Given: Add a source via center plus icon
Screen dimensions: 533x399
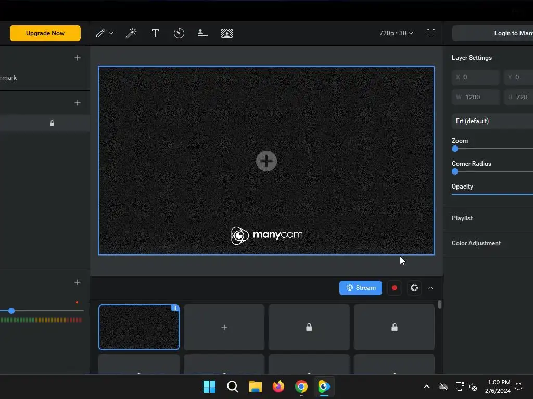Looking at the screenshot, I should [x=266, y=161].
